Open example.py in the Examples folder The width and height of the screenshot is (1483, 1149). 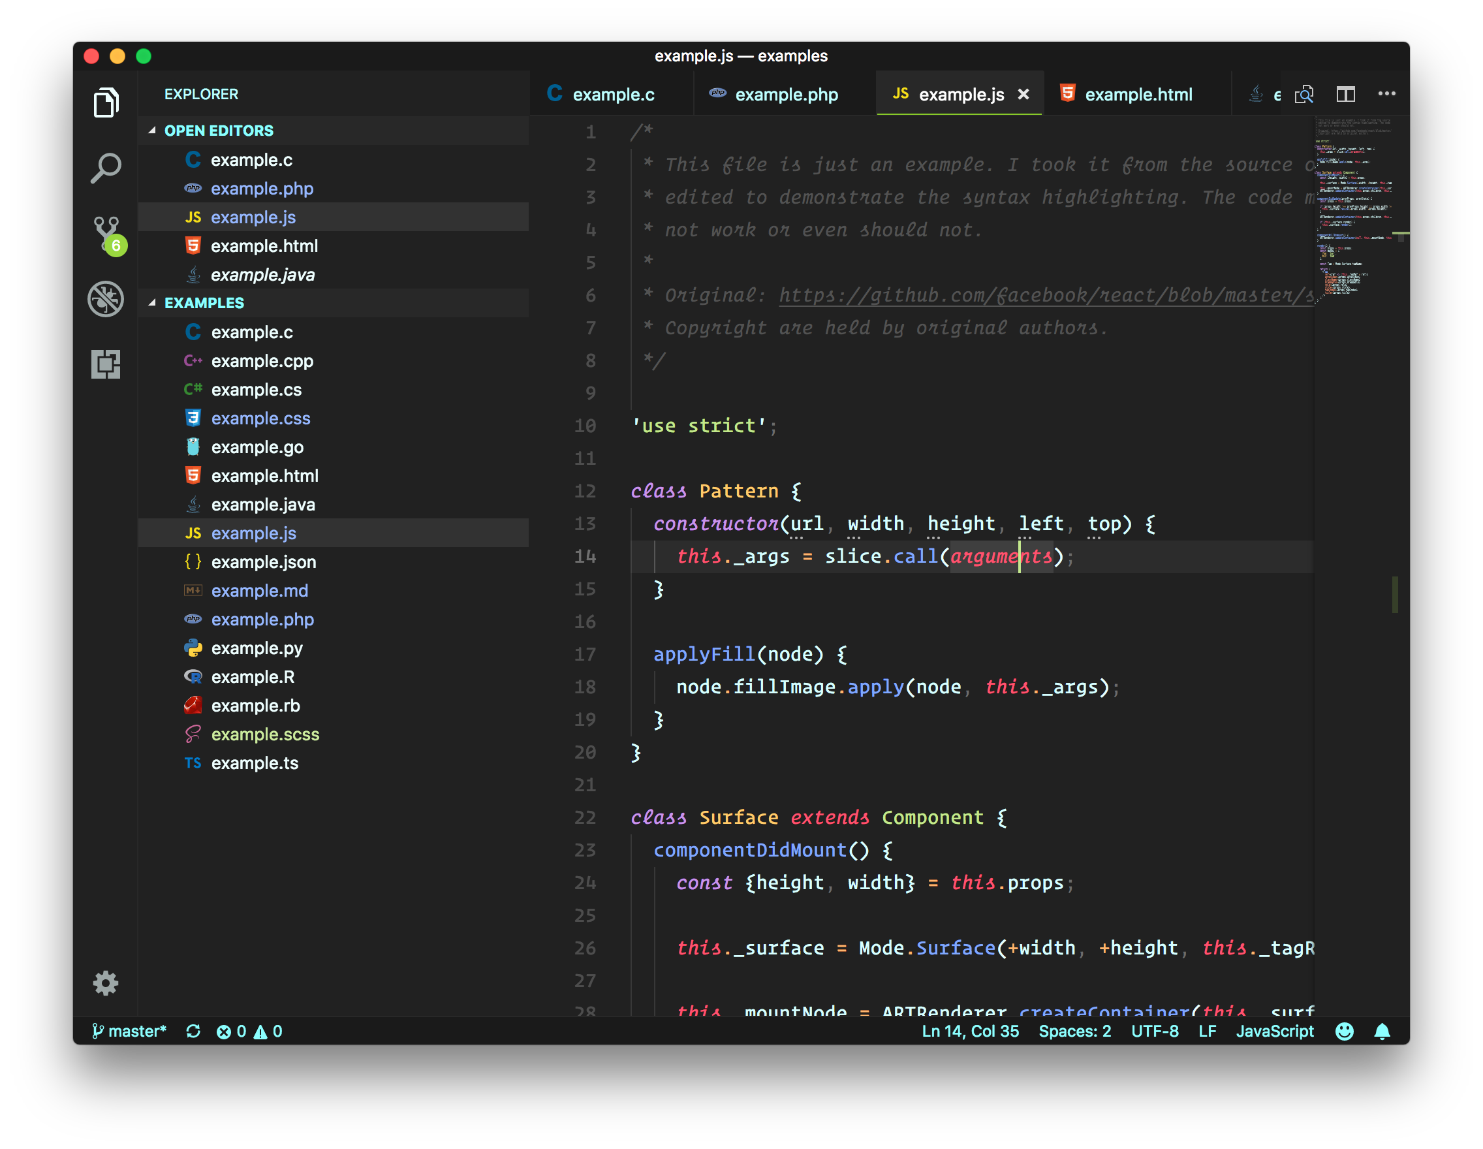click(333, 648)
